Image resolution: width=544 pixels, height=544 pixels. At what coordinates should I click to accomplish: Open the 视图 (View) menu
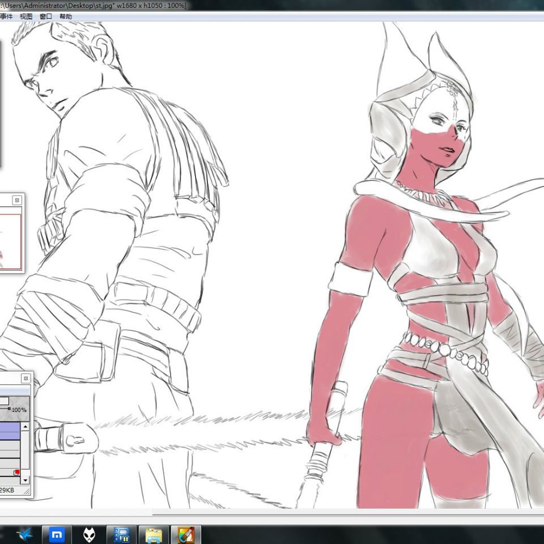pyautogui.click(x=26, y=16)
